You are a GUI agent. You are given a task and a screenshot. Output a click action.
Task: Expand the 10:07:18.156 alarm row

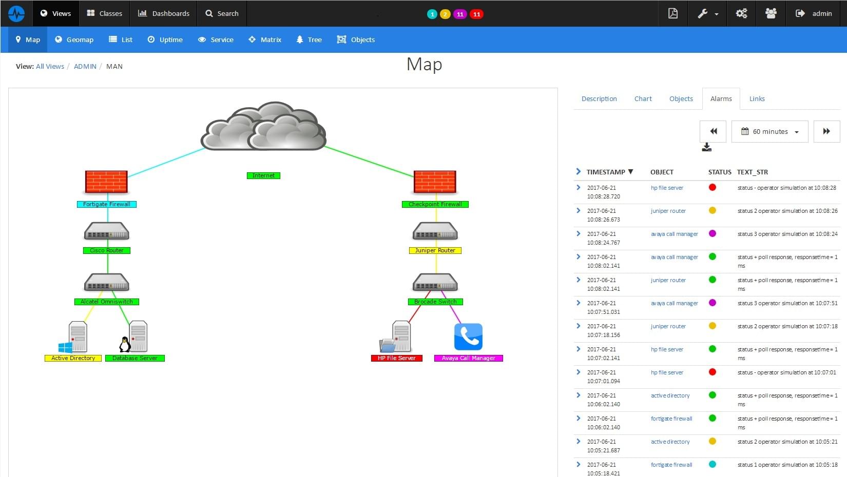click(579, 326)
